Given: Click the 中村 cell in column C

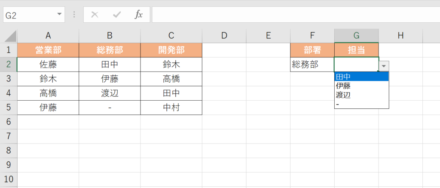Looking at the screenshot, I should (171, 108).
